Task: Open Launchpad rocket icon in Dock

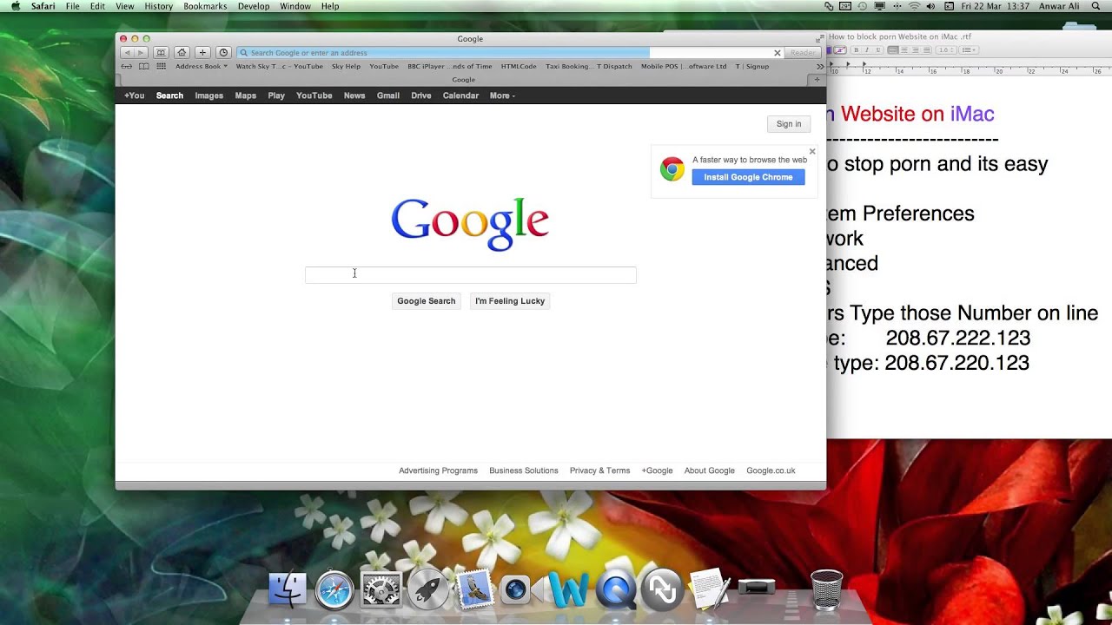Action: [x=427, y=590]
